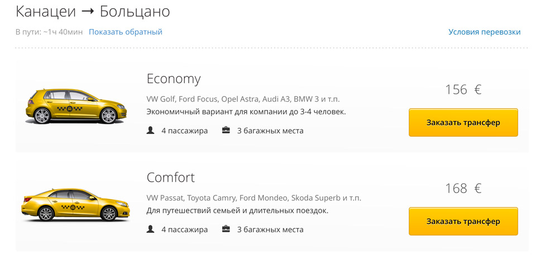Click the VW Golf, Ford Focus car list
This screenshot has width=536, height=255.
243,99
